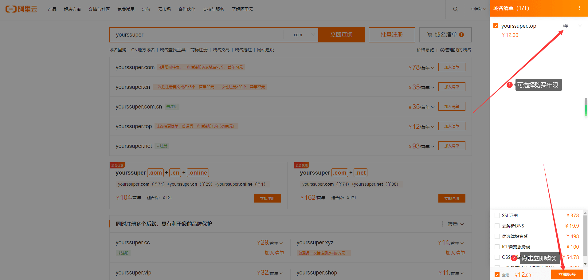This screenshot has height=280, width=588.
Task: Open the 文档与社区 menu
Action: click(x=99, y=9)
